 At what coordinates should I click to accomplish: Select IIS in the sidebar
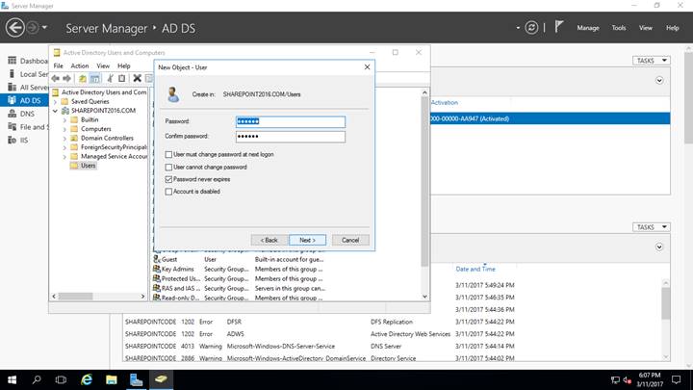(18, 141)
